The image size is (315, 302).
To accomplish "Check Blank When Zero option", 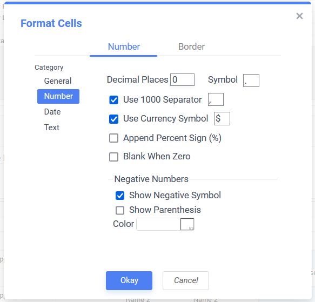I will click(113, 157).
